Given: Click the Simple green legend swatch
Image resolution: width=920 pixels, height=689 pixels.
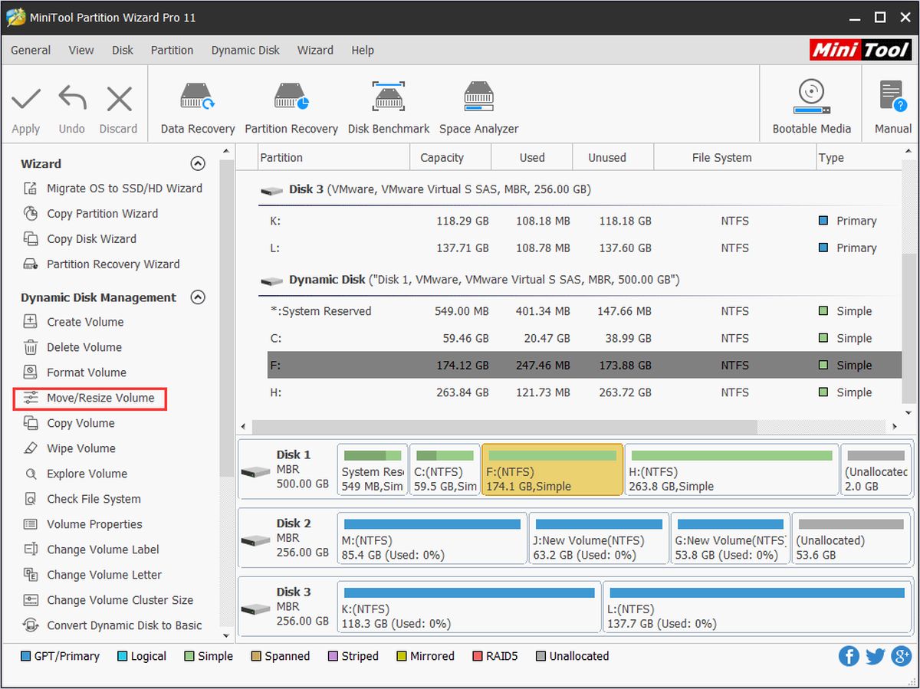Looking at the screenshot, I should (x=189, y=656).
